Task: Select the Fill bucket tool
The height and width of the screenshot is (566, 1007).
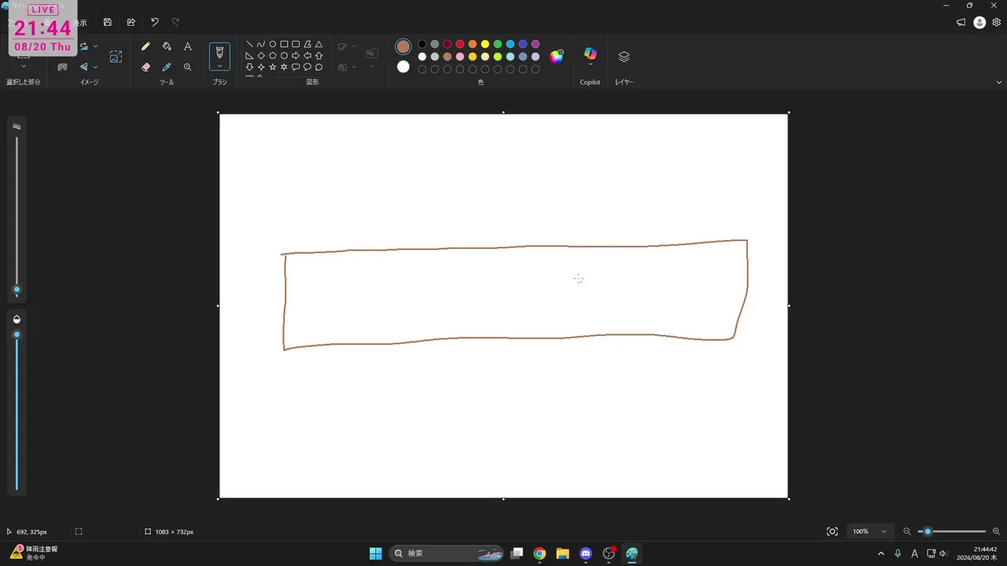Action: [167, 46]
